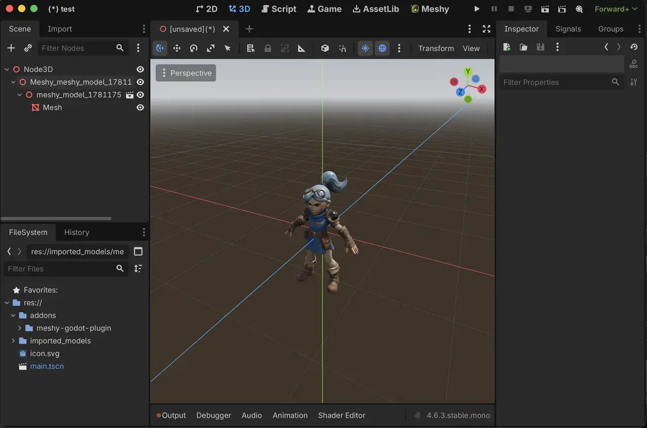Viewport: 647px width, 428px height.
Task: Toggle the preview sunlight button
Action: pyautogui.click(x=365, y=48)
